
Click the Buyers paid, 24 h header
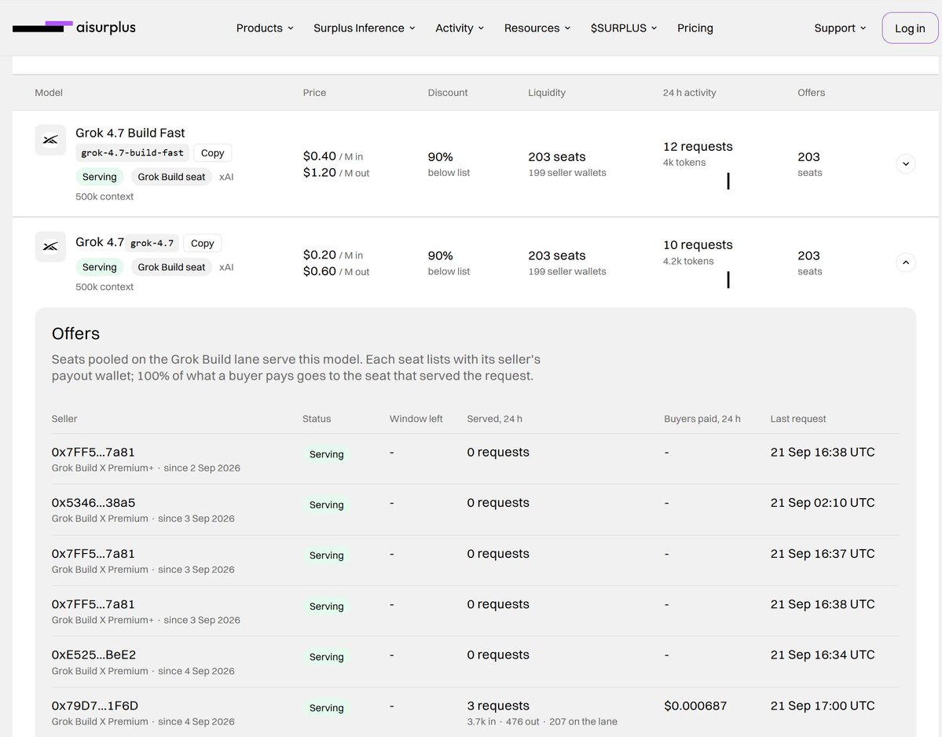coord(702,419)
